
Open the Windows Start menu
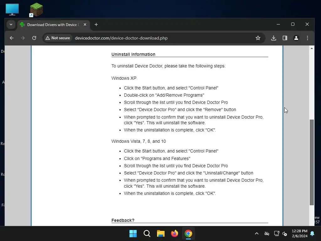tap(133, 233)
